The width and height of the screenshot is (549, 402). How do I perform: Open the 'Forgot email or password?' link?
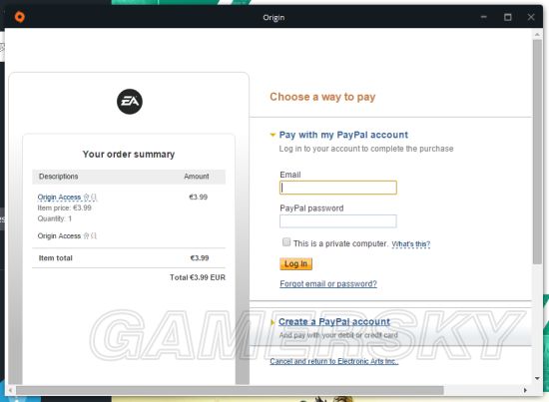pos(328,283)
